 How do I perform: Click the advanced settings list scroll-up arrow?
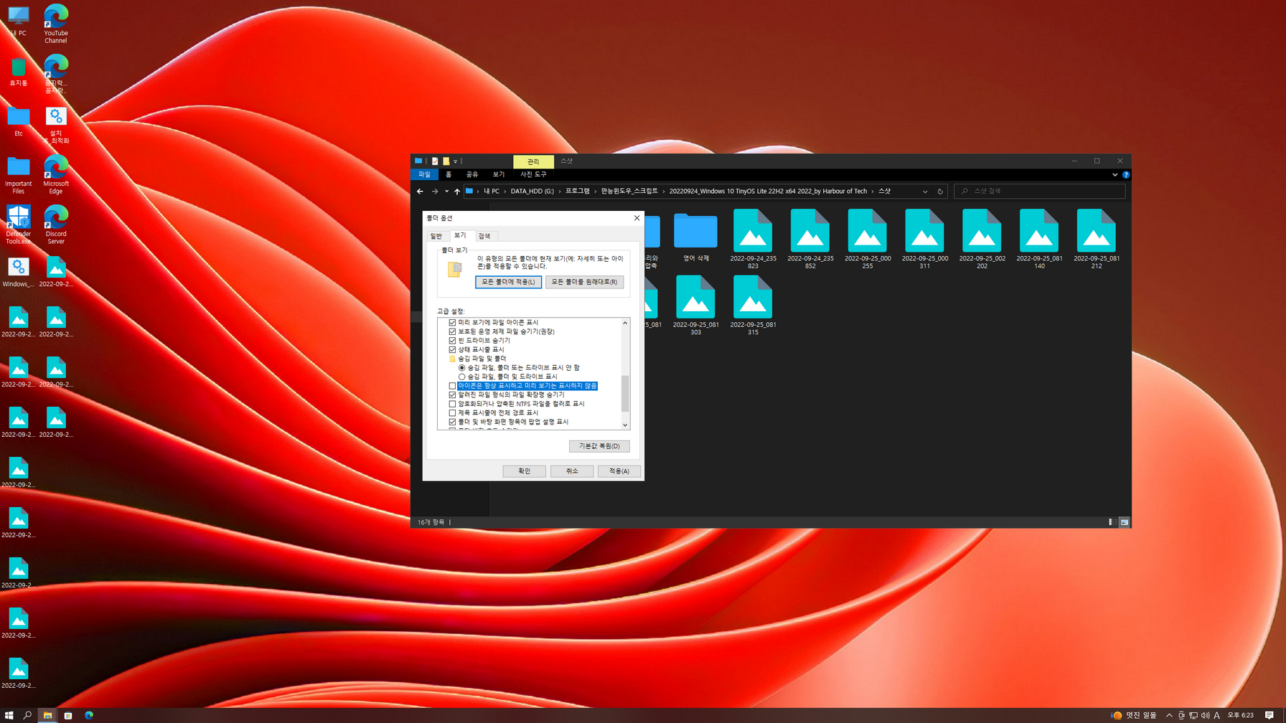(x=625, y=323)
